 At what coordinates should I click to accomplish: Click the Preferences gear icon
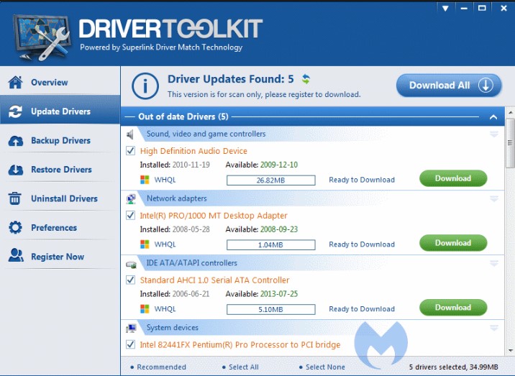pos(15,228)
